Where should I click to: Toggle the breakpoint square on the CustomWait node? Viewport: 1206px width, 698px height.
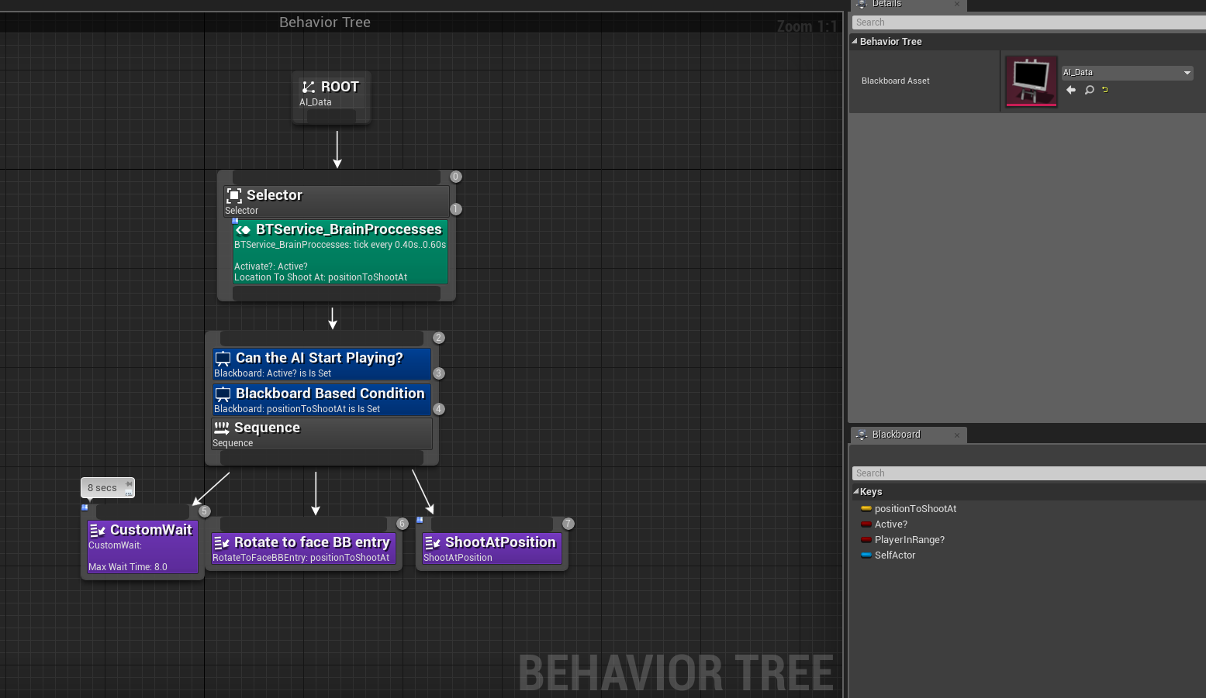pos(84,507)
